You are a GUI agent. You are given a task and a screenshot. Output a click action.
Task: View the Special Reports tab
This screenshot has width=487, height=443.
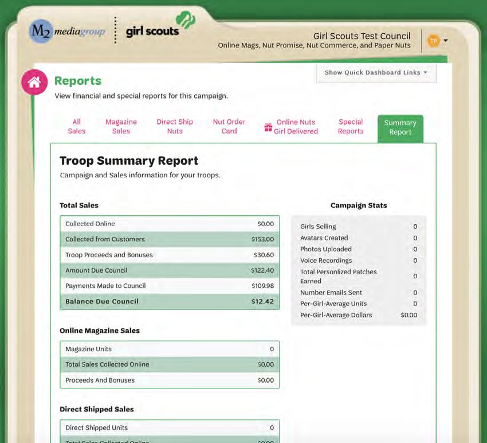351,126
